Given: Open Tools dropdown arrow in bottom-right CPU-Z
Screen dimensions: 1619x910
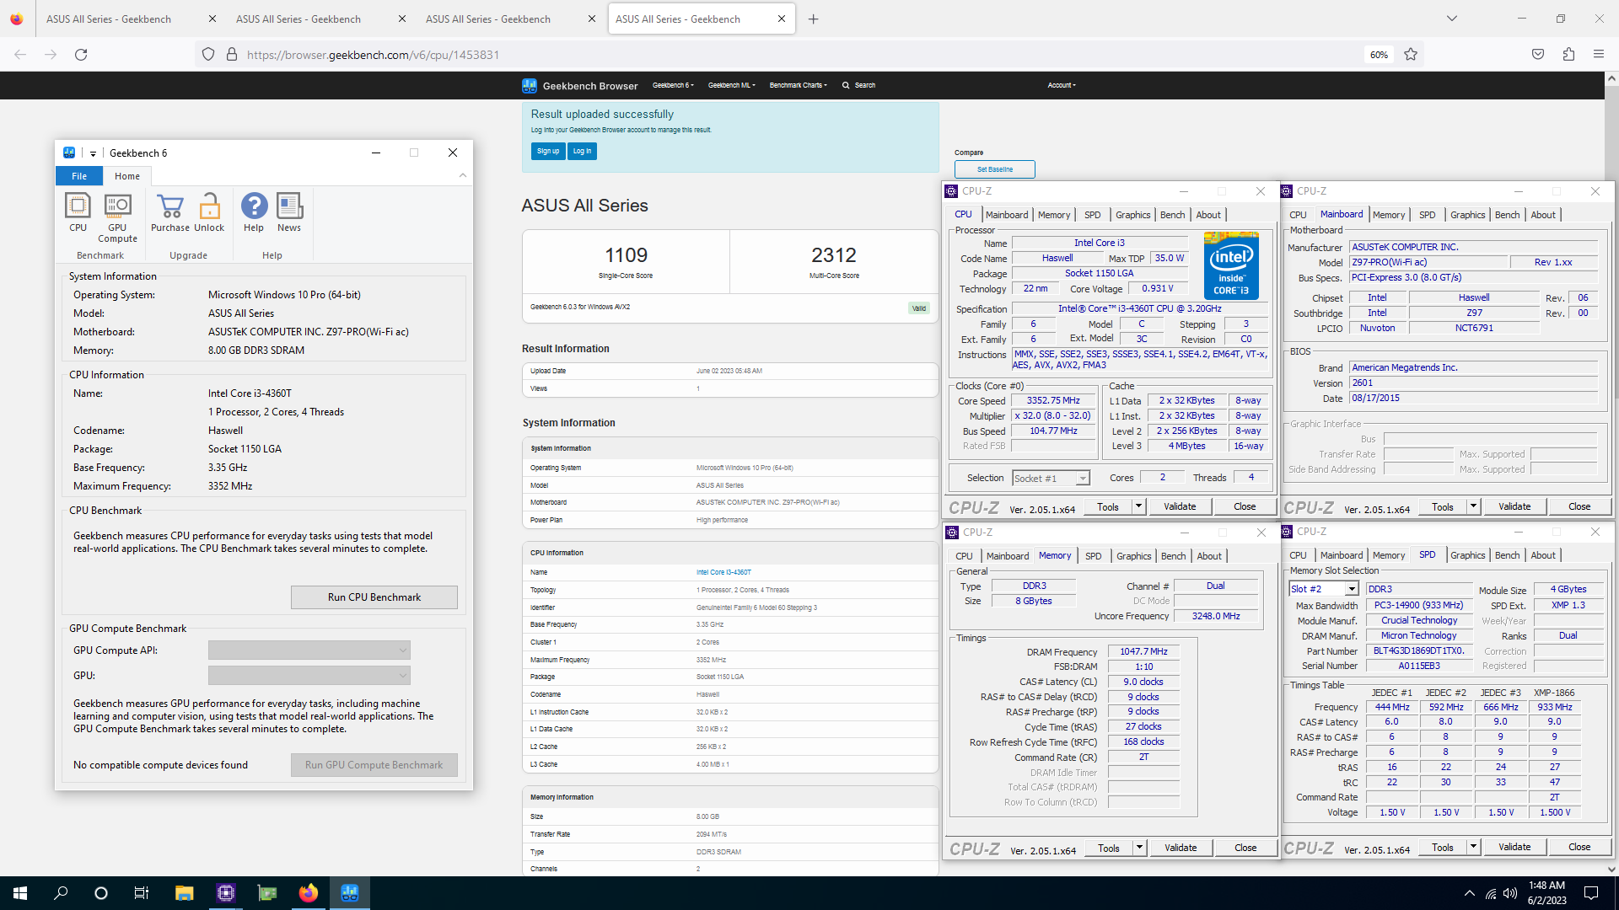Looking at the screenshot, I should click(1473, 847).
